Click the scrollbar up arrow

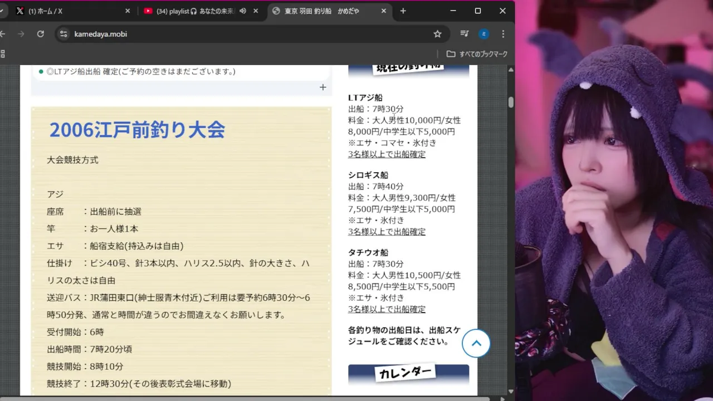pos(511,69)
